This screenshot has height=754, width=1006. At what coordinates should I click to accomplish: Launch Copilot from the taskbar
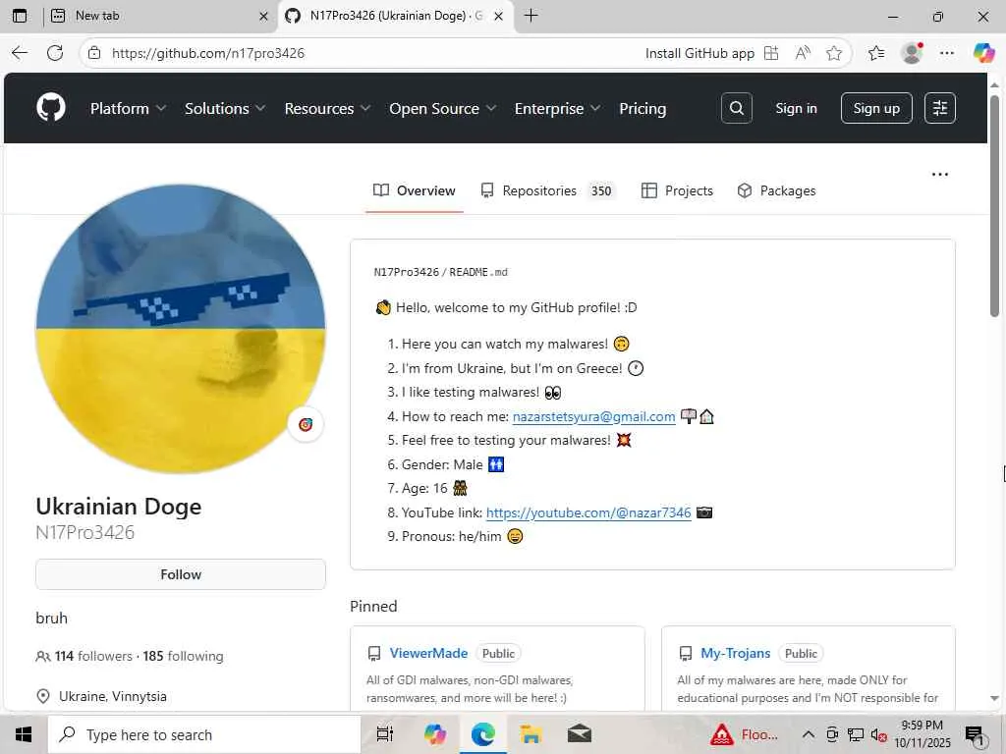tap(434, 734)
